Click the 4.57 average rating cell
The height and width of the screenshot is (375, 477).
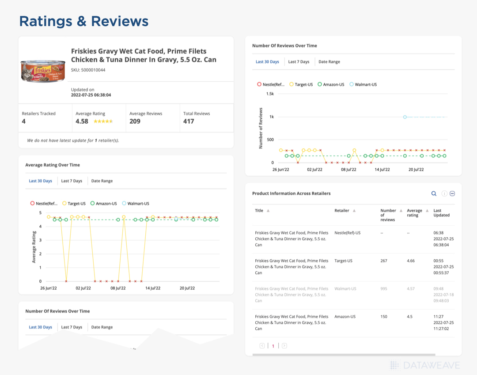(x=411, y=288)
